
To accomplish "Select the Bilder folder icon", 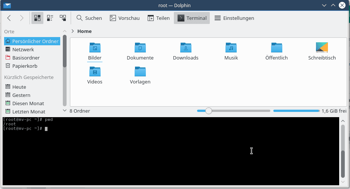I will point(95,48).
